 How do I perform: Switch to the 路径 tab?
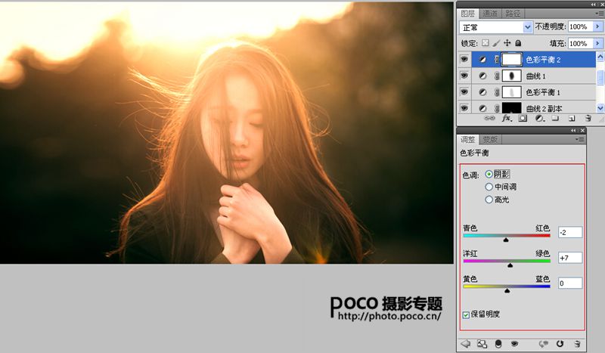pos(513,14)
